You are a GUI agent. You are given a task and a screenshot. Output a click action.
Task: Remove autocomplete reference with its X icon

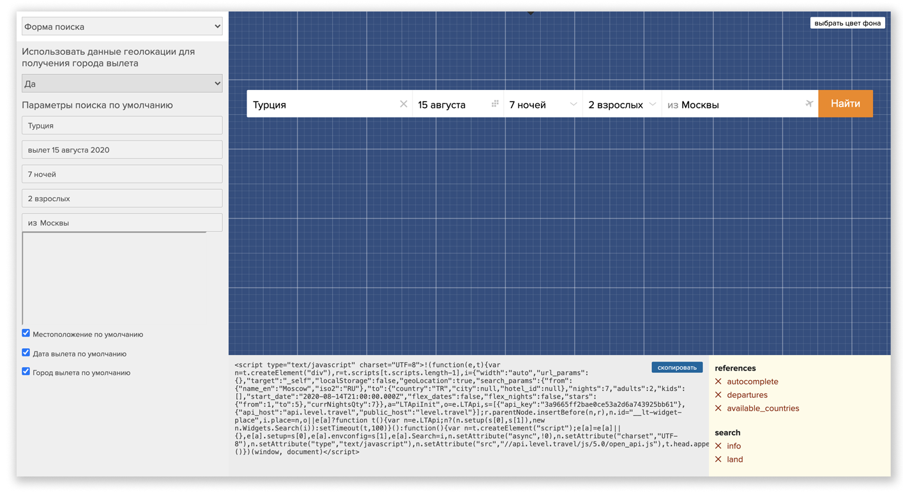(718, 381)
